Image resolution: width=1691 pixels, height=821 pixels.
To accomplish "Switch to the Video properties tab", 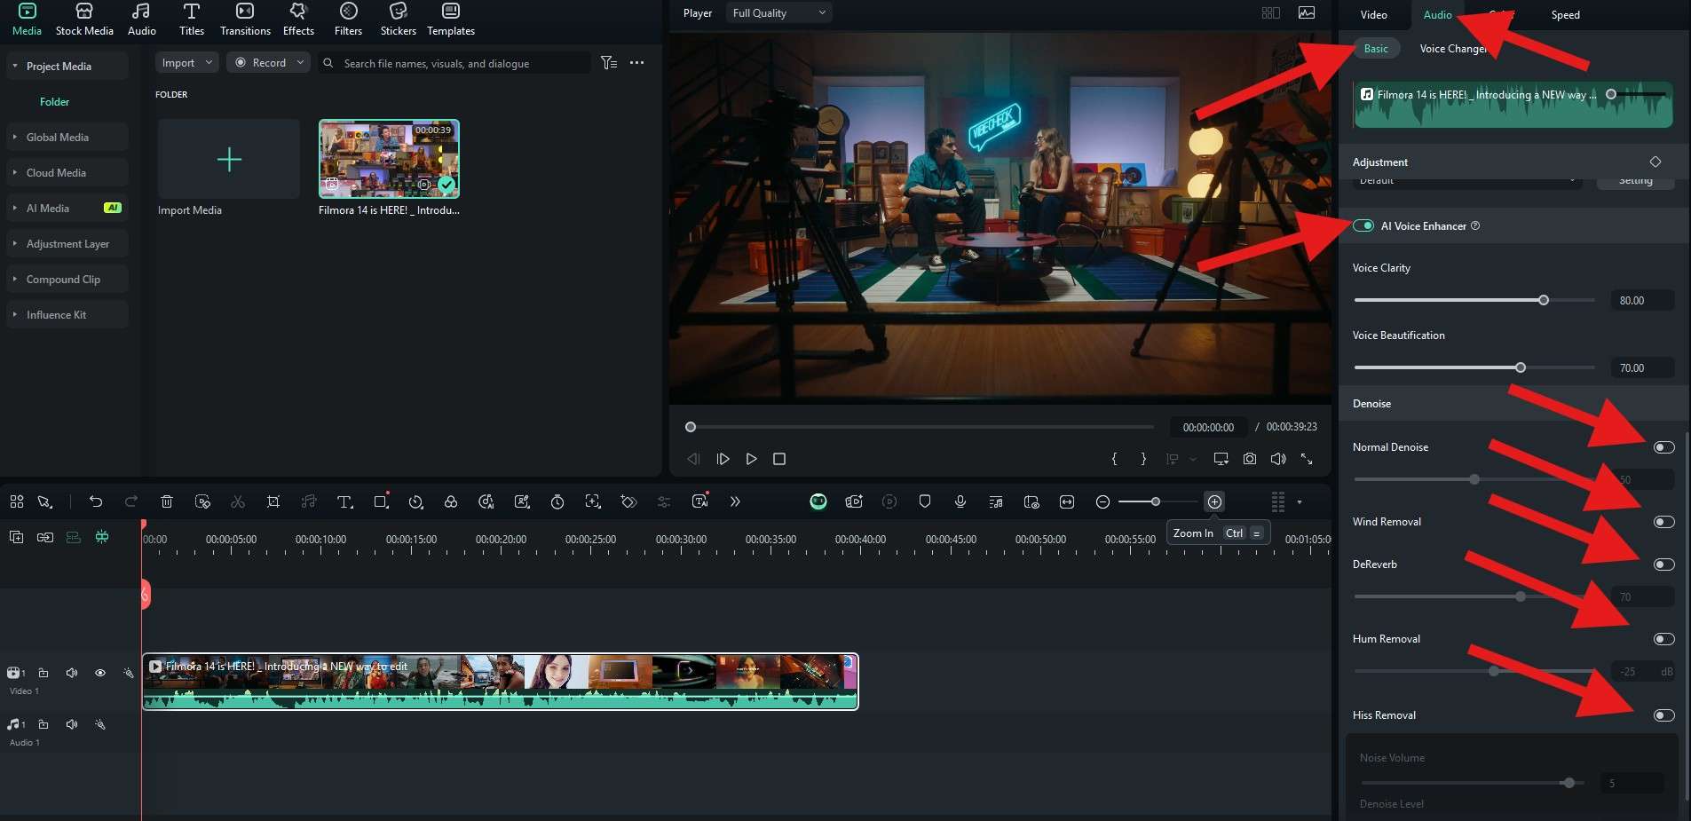I will coord(1373,15).
